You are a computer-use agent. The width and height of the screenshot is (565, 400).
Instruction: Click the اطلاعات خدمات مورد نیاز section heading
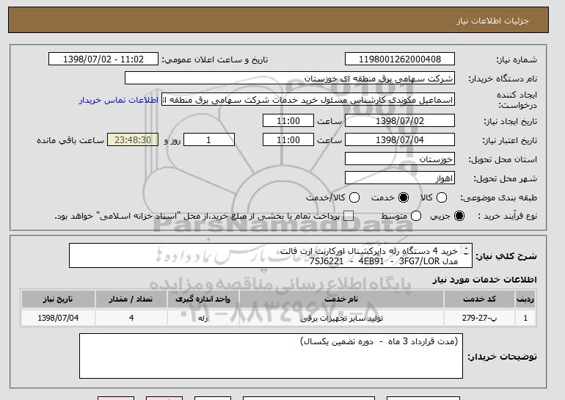pos(484,280)
